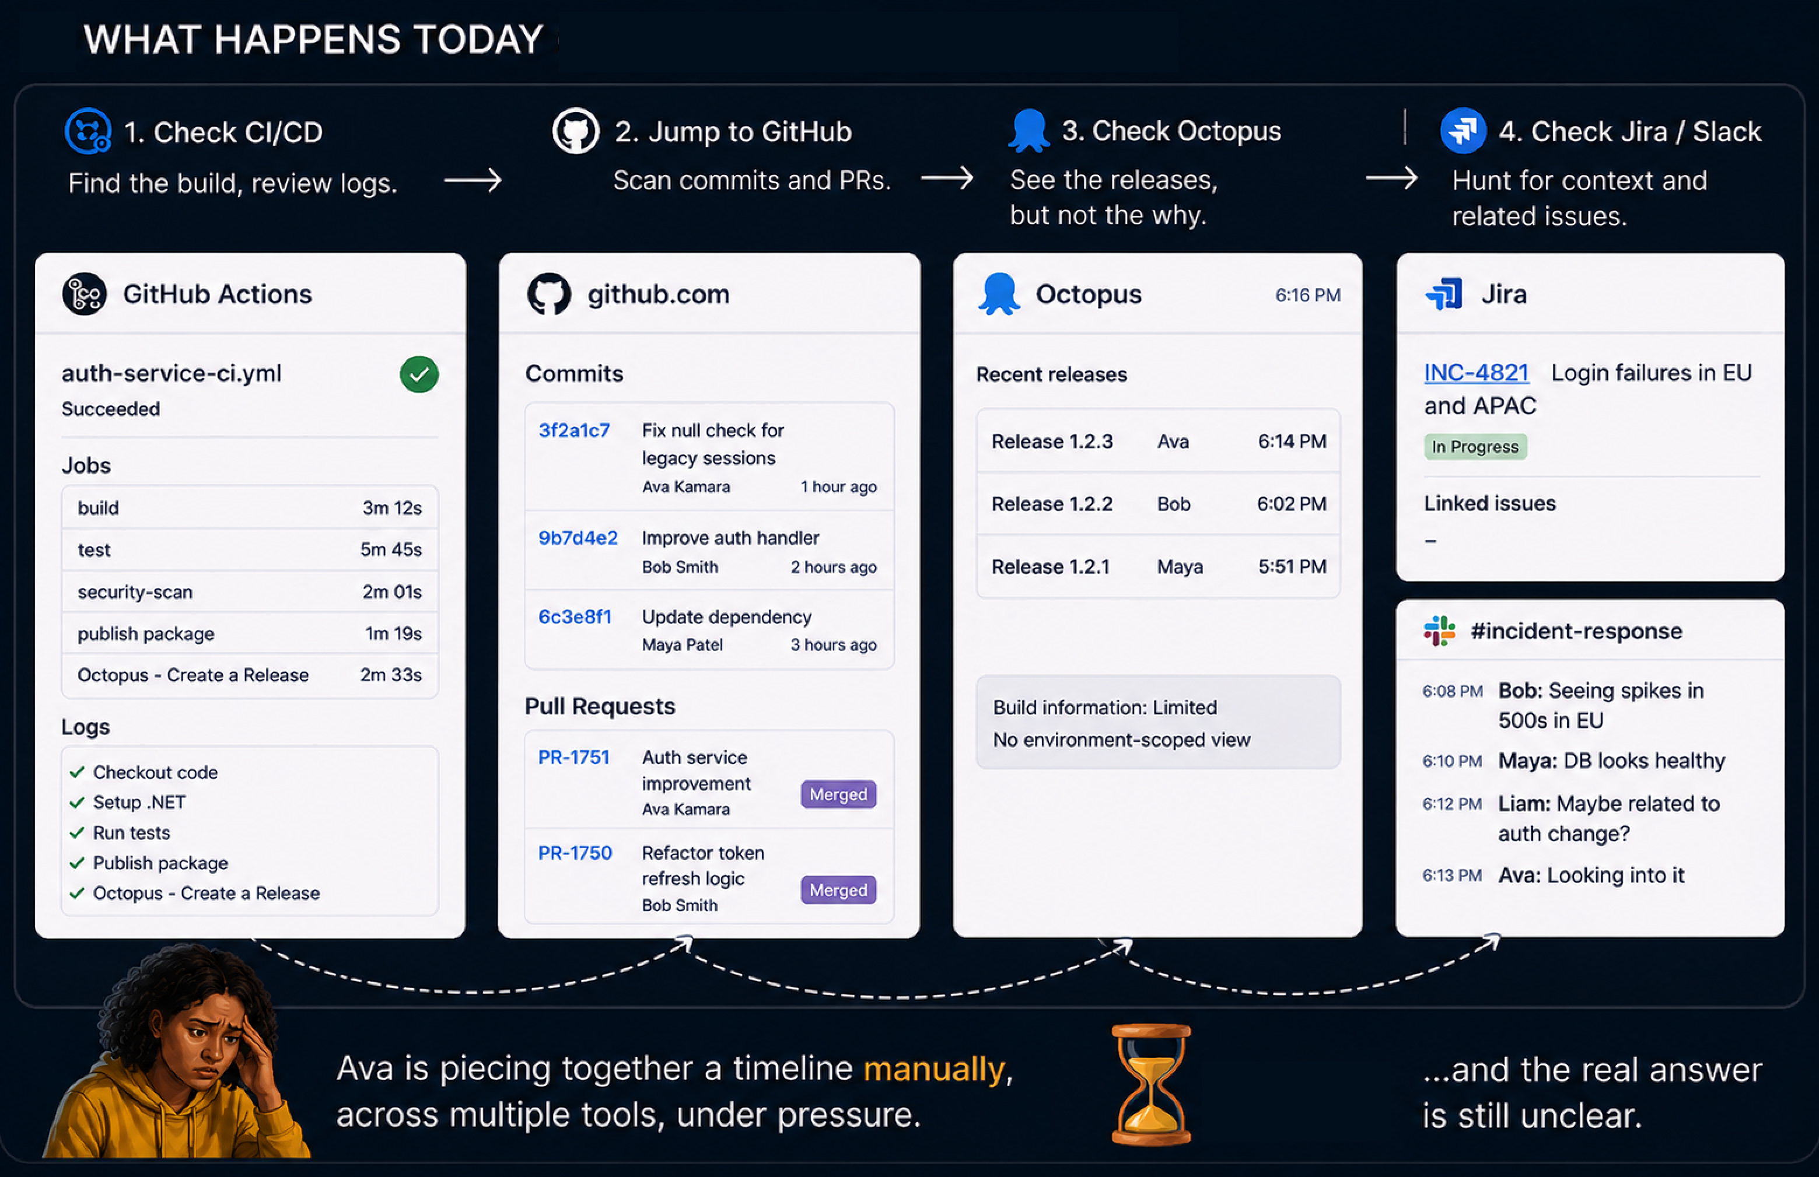The height and width of the screenshot is (1177, 1819).
Task: Open pull request PR-1750
Action: 575,853
